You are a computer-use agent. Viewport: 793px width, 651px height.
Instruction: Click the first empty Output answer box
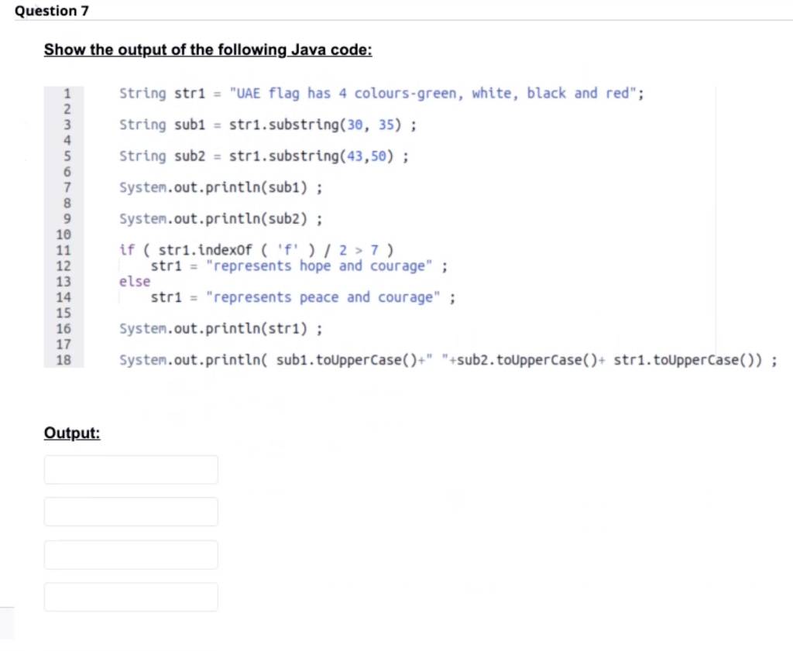point(130,469)
